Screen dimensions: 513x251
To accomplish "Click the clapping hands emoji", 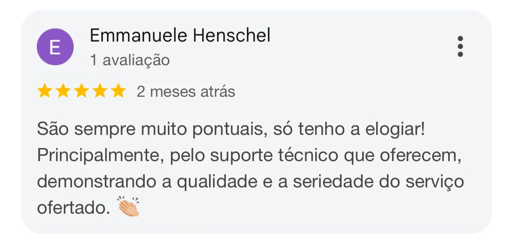I will pos(128,207).
